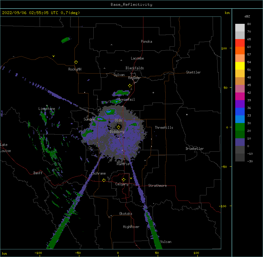This screenshot has height=257, width=263.
Task: Select the yellow diamond marker near Cochrane
Action: tap(104, 180)
